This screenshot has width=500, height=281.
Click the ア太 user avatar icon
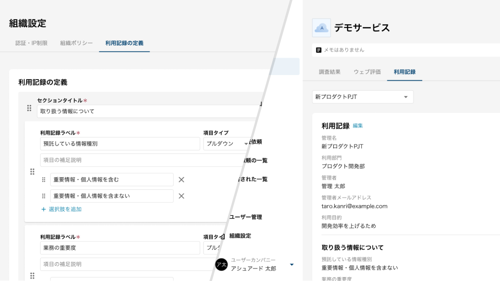pyautogui.click(x=221, y=265)
